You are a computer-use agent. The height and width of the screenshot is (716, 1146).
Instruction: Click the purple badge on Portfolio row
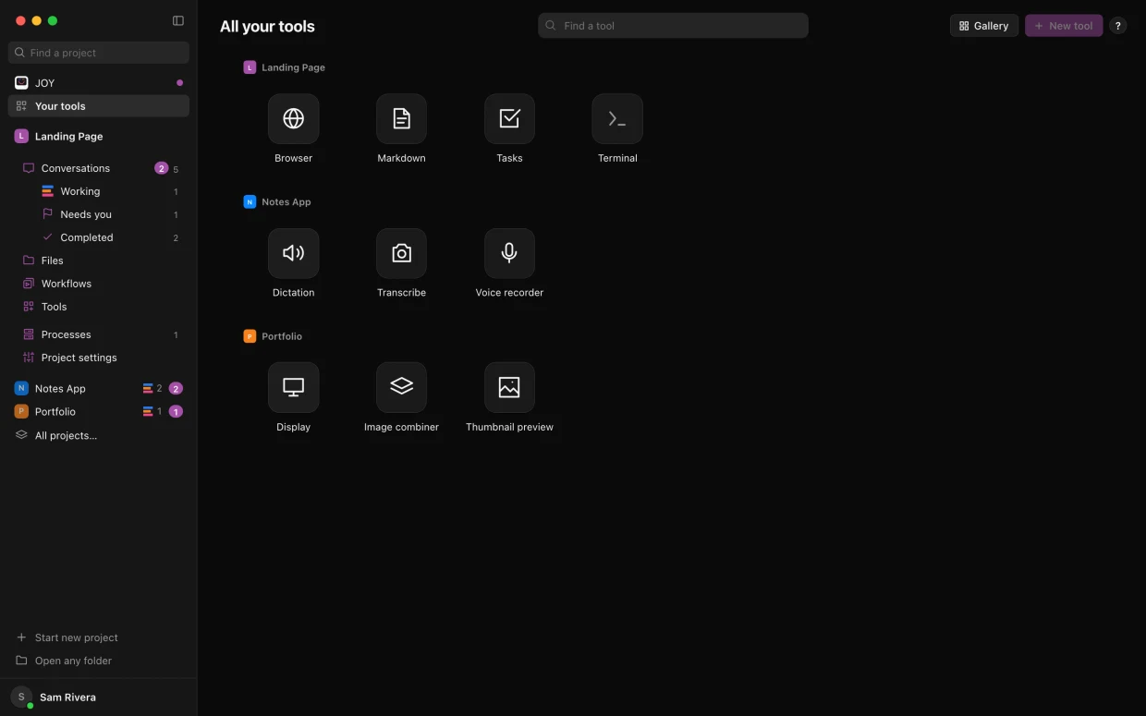pos(176,411)
